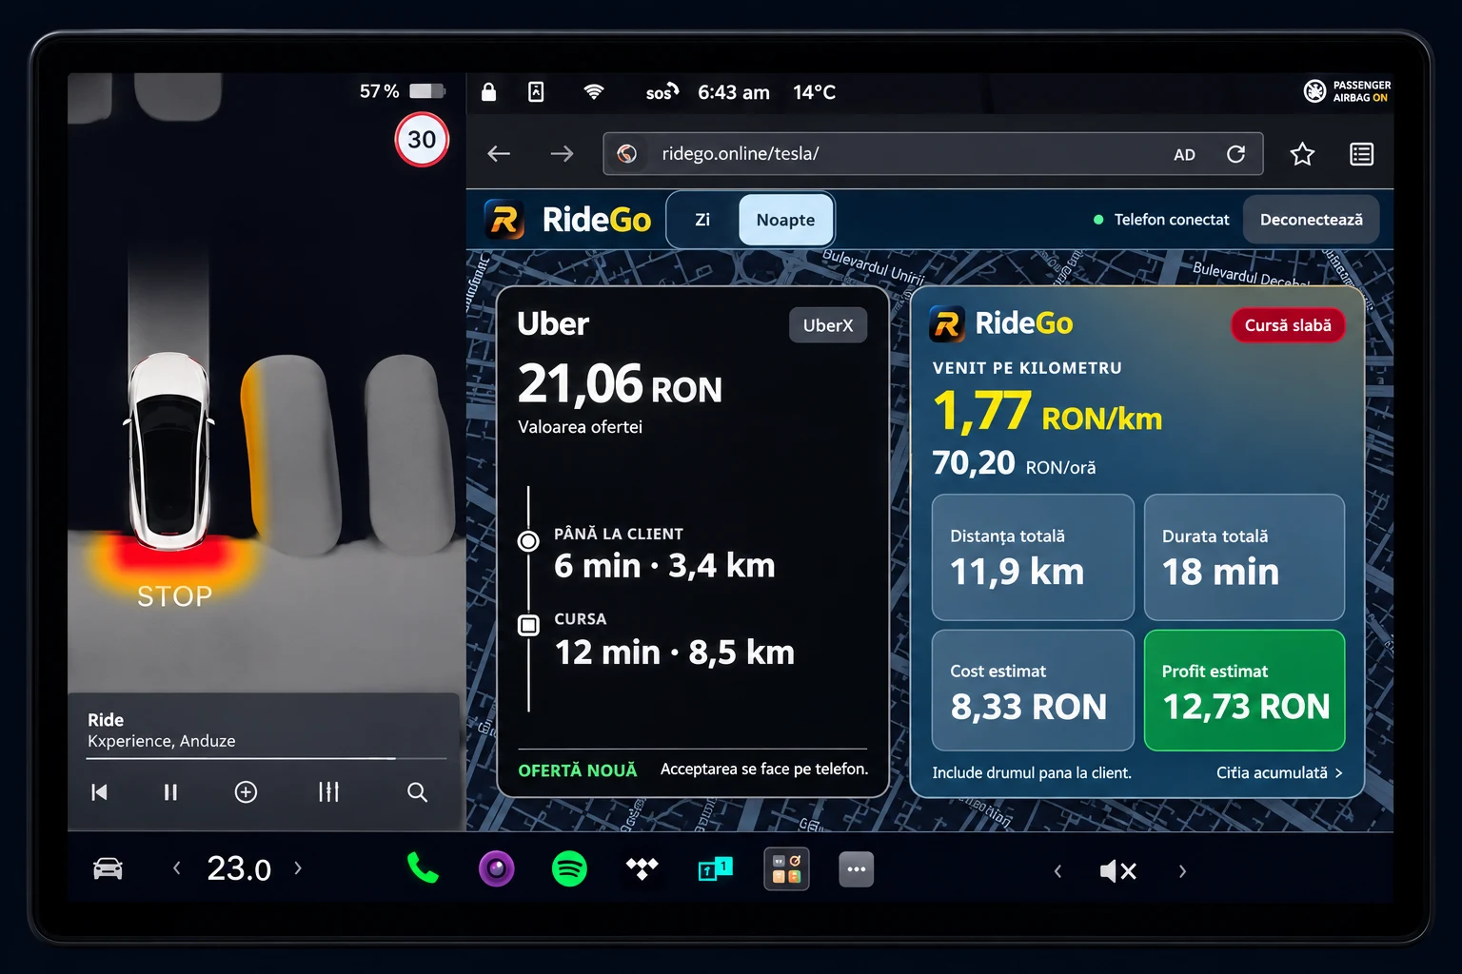
Task: Click the RideGo logo in the header
Action: [568, 220]
